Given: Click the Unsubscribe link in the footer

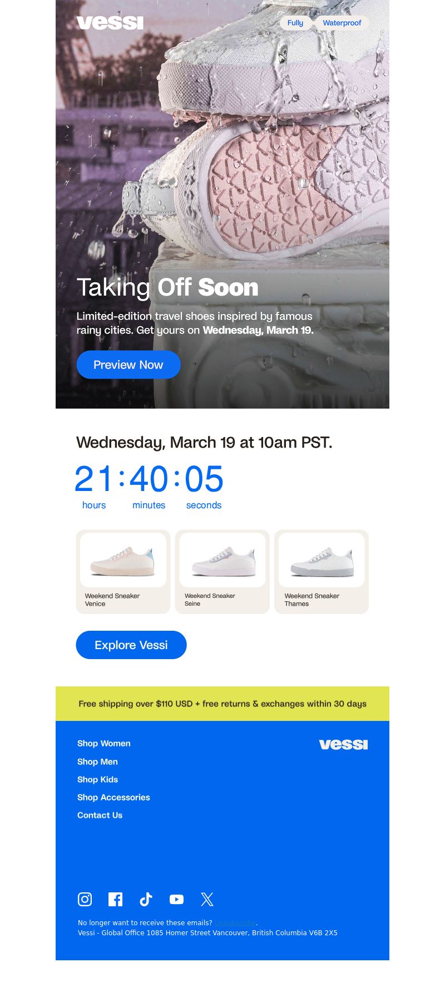Looking at the screenshot, I should [x=235, y=922].
